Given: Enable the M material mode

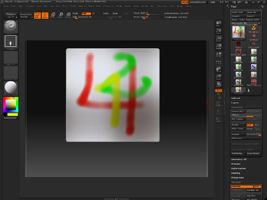Looking at the screenshot, I should tap(93, 13).
